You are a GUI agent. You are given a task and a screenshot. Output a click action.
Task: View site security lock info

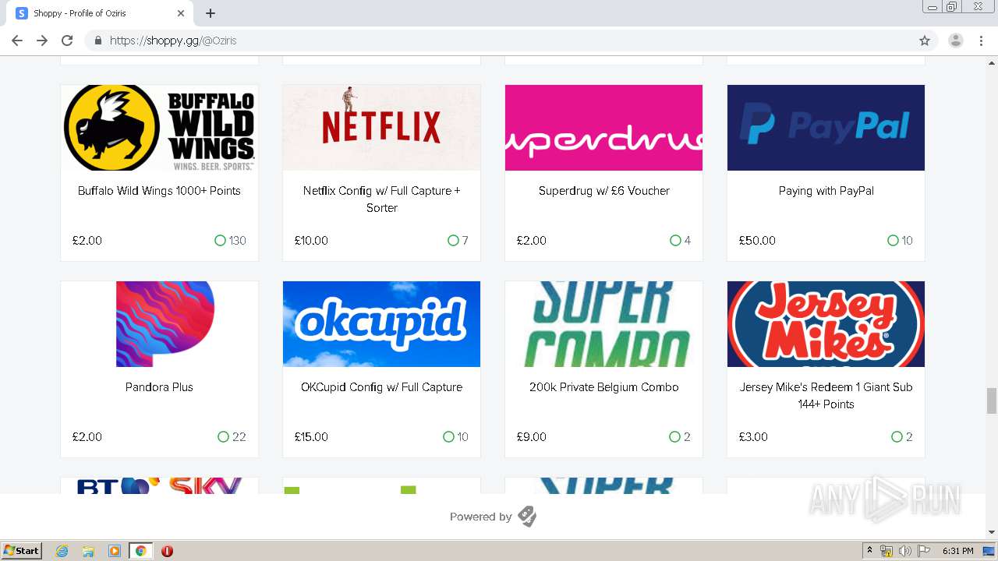coord(97,41)
